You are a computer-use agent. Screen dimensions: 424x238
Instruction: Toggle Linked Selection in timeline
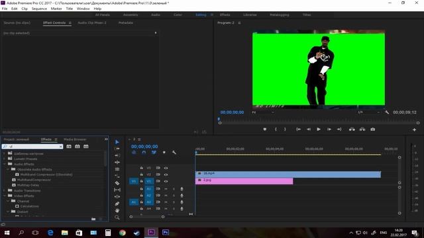point(154,153)
